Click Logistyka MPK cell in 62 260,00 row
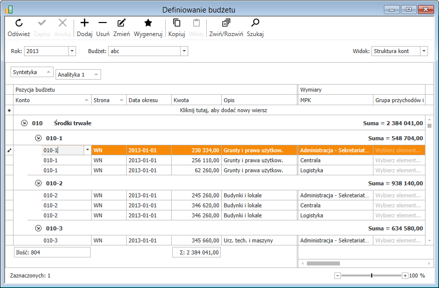Viewport: 439px width, 288px height. click(335, 170)
